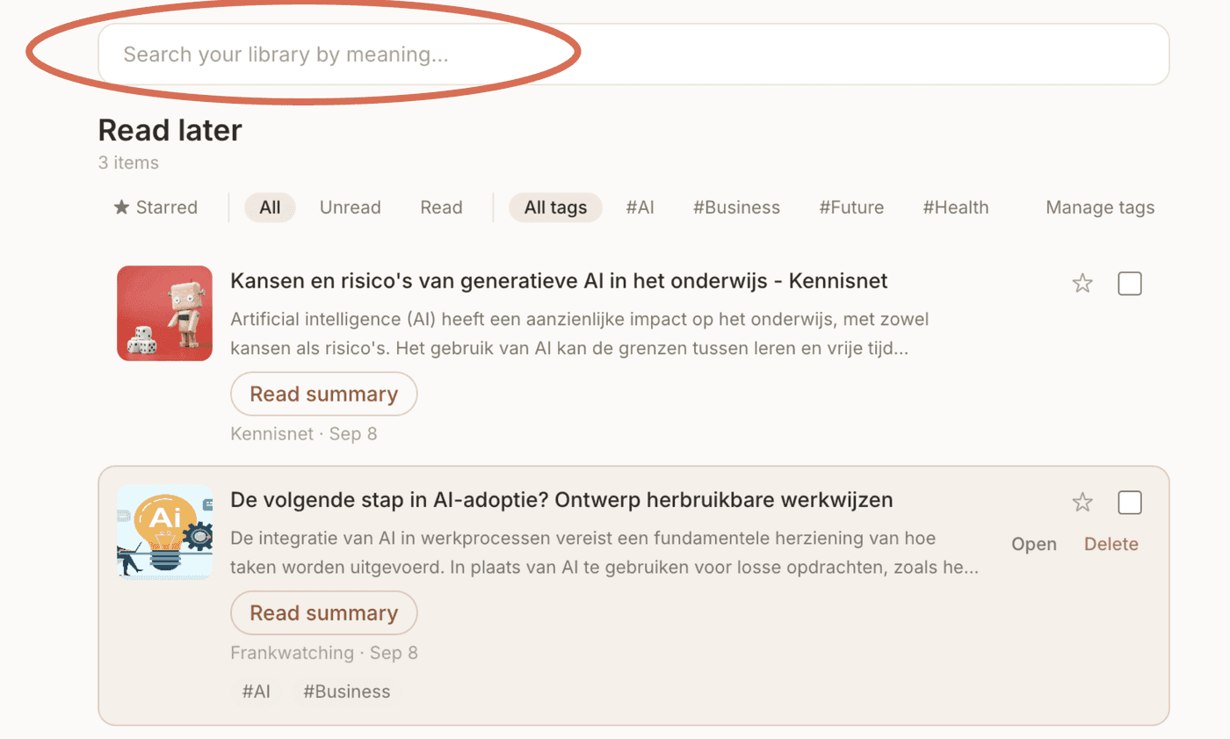Open Manage tags

pos(1100,207)
